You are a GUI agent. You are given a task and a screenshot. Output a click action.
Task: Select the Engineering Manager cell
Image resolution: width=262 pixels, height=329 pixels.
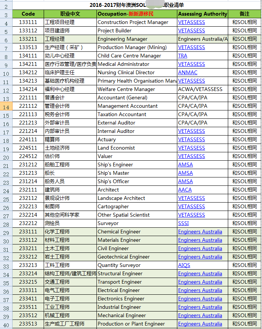tap(137, 39)
